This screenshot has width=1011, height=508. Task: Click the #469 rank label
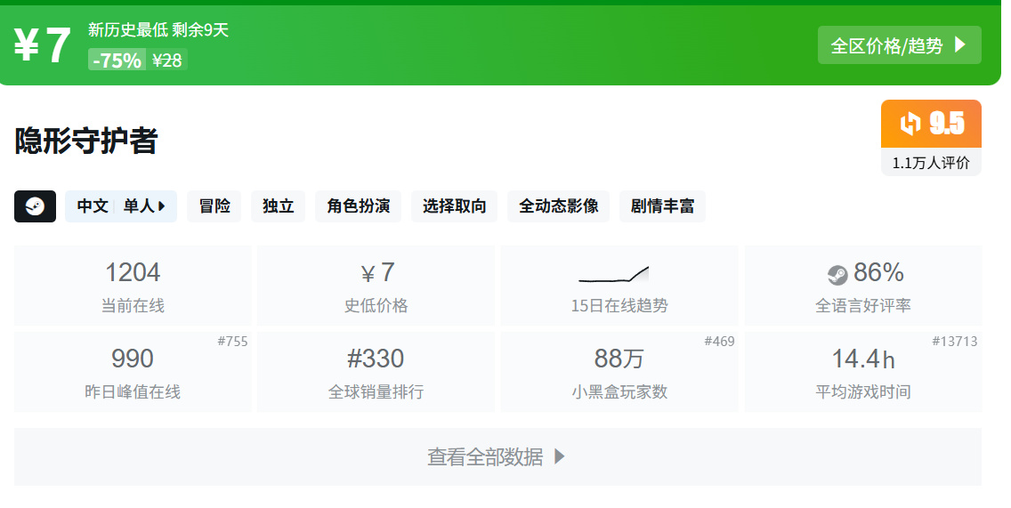click(719, 341)
